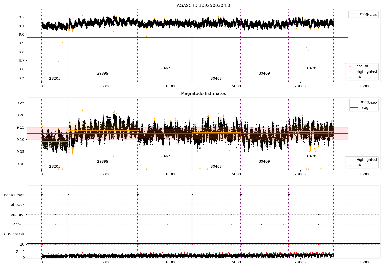384x268 pixels.
Task: Click x-axis tick 10000 in top plot
Action: (171, 86)
